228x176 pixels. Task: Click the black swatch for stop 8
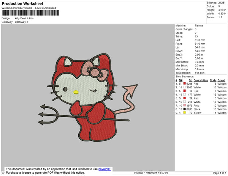[185, 109]
